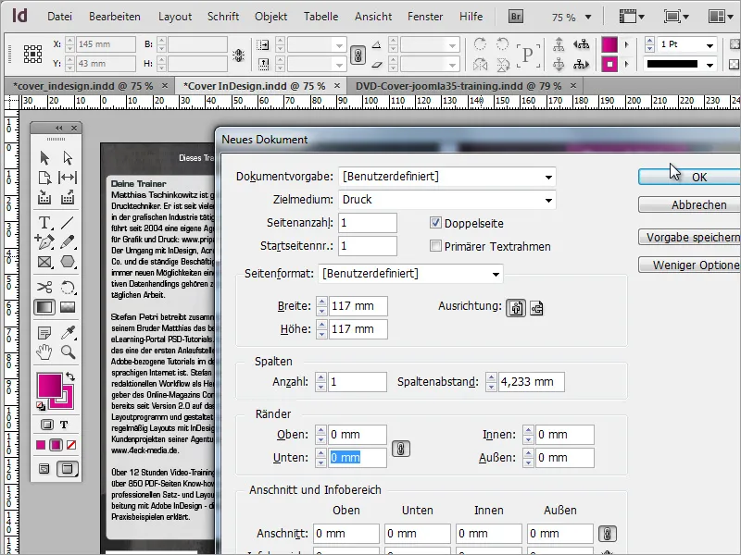Expand the Seitenformat dropdown
Viewport: 741px width, 555px height.
pyautogui.click(x=498, y=274)
